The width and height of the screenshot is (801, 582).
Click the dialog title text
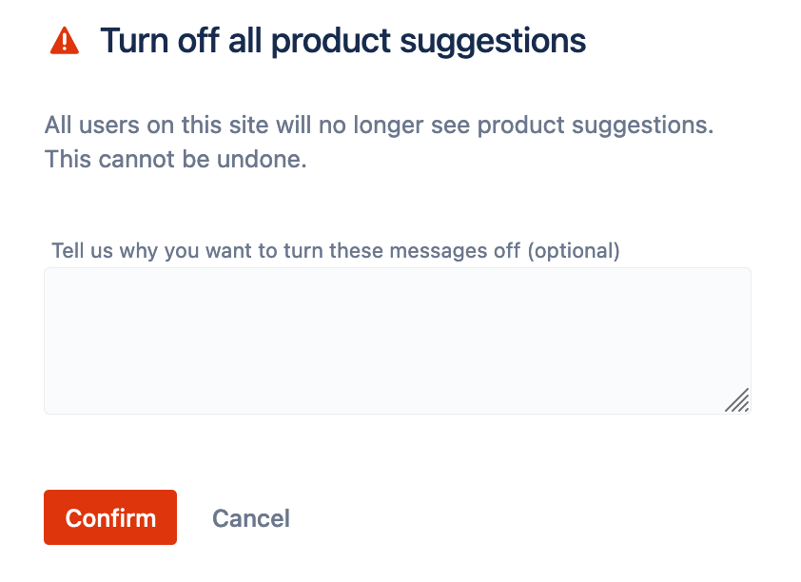342,41
